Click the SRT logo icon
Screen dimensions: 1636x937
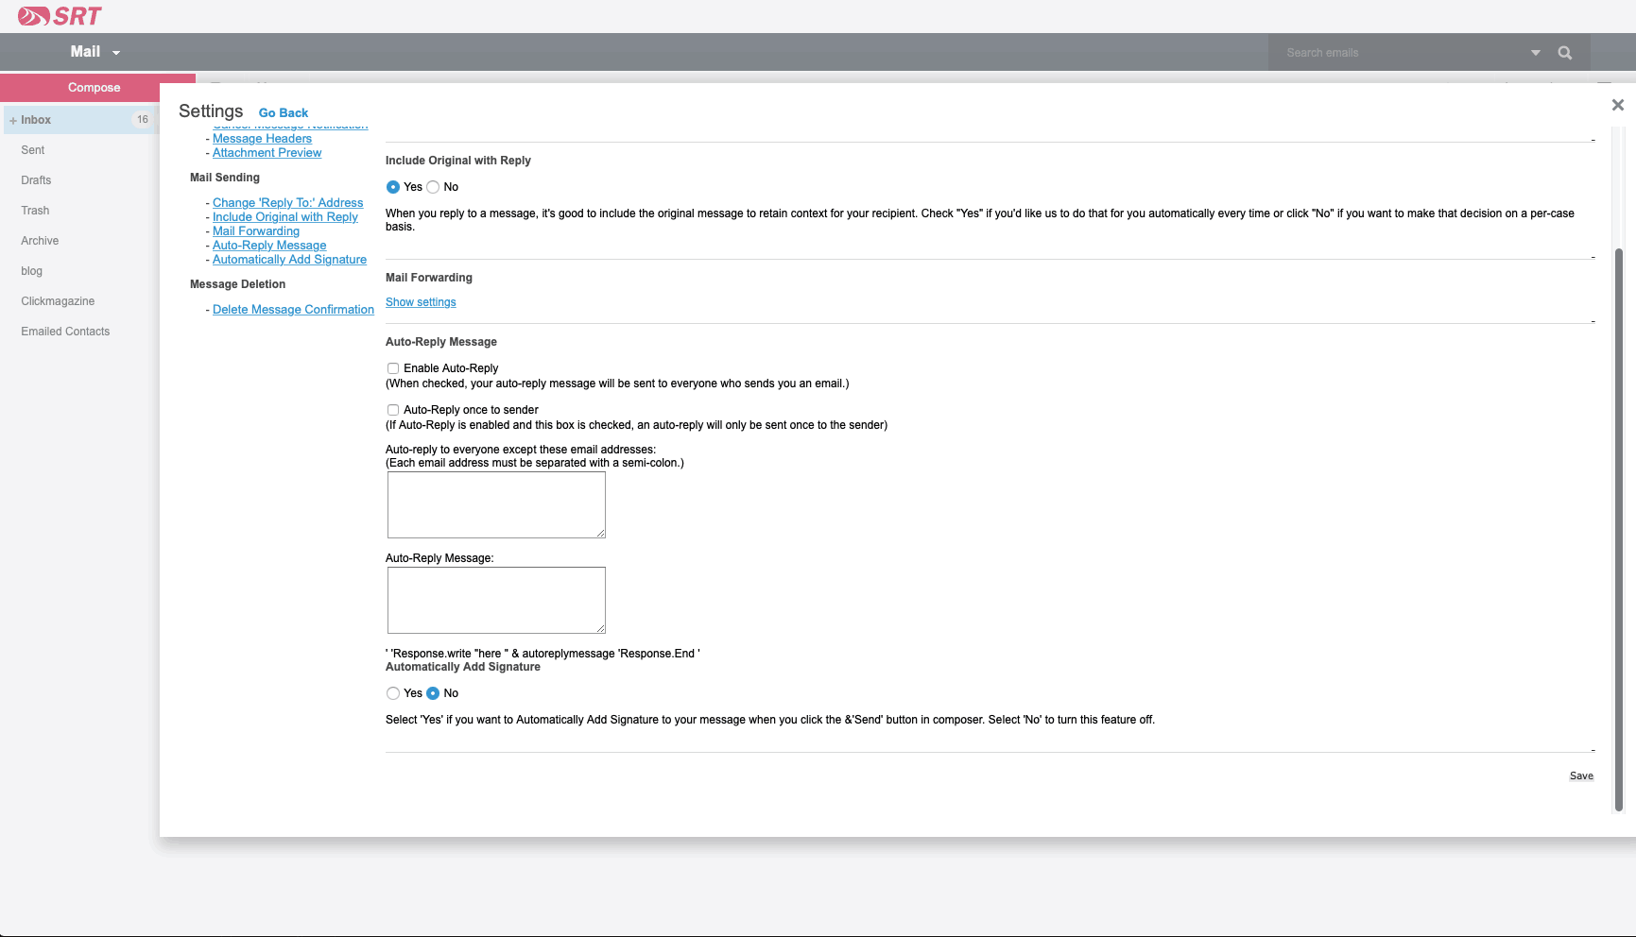click(36, 15)
